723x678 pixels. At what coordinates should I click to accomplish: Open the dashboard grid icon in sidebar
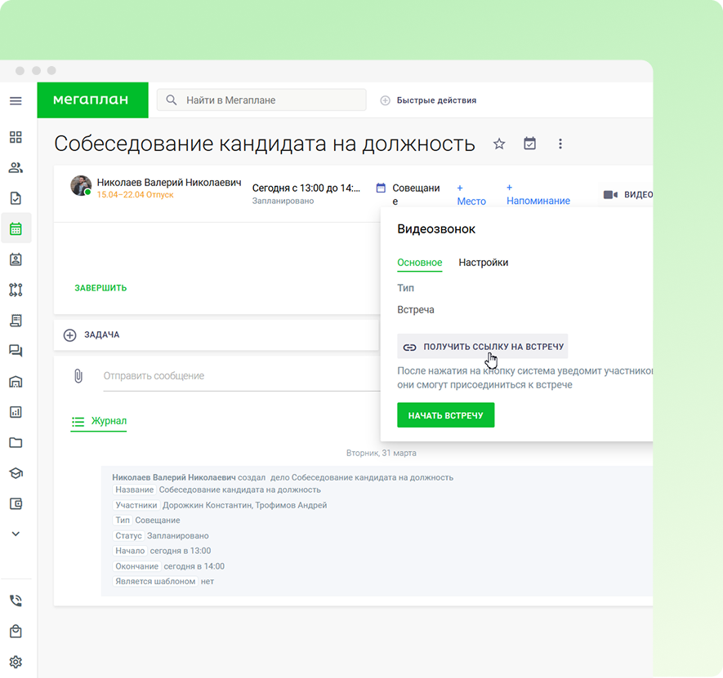coord(16,137)
